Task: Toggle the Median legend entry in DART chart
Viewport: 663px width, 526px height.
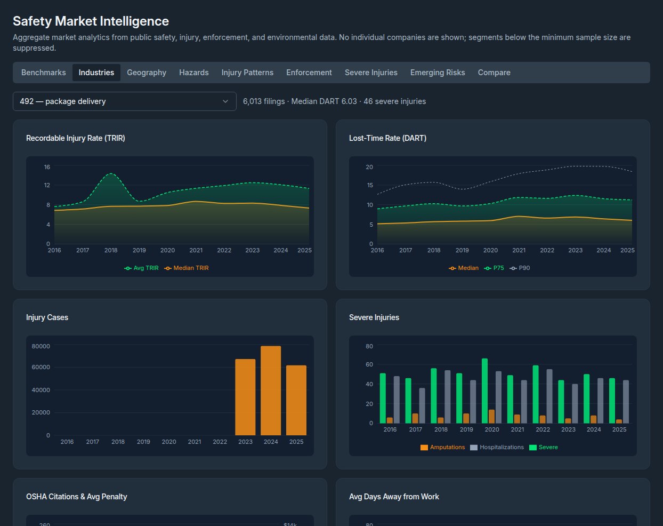Action: [x=464, y=268]
